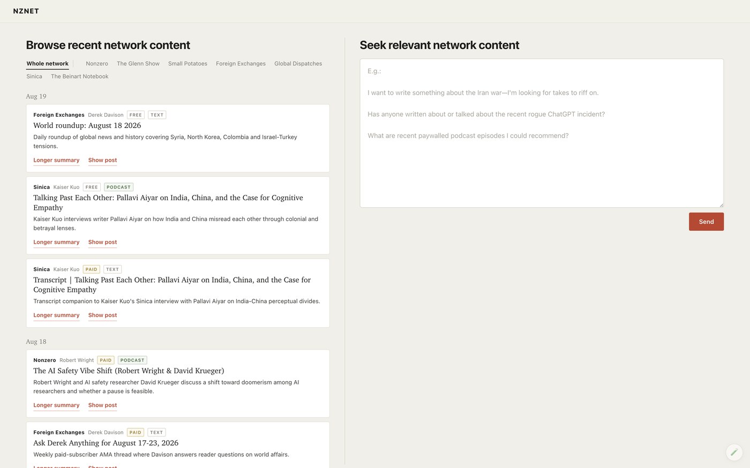The height and width of the screenshot is (468, 750).
Task: Switch to The Glenn Show tab
Action: [x=138, y=64]
